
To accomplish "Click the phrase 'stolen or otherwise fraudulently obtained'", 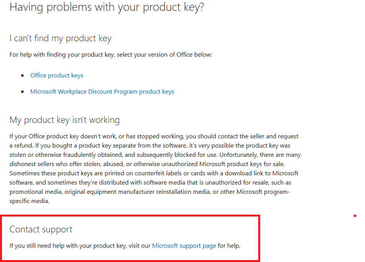I will coord(66,155).
